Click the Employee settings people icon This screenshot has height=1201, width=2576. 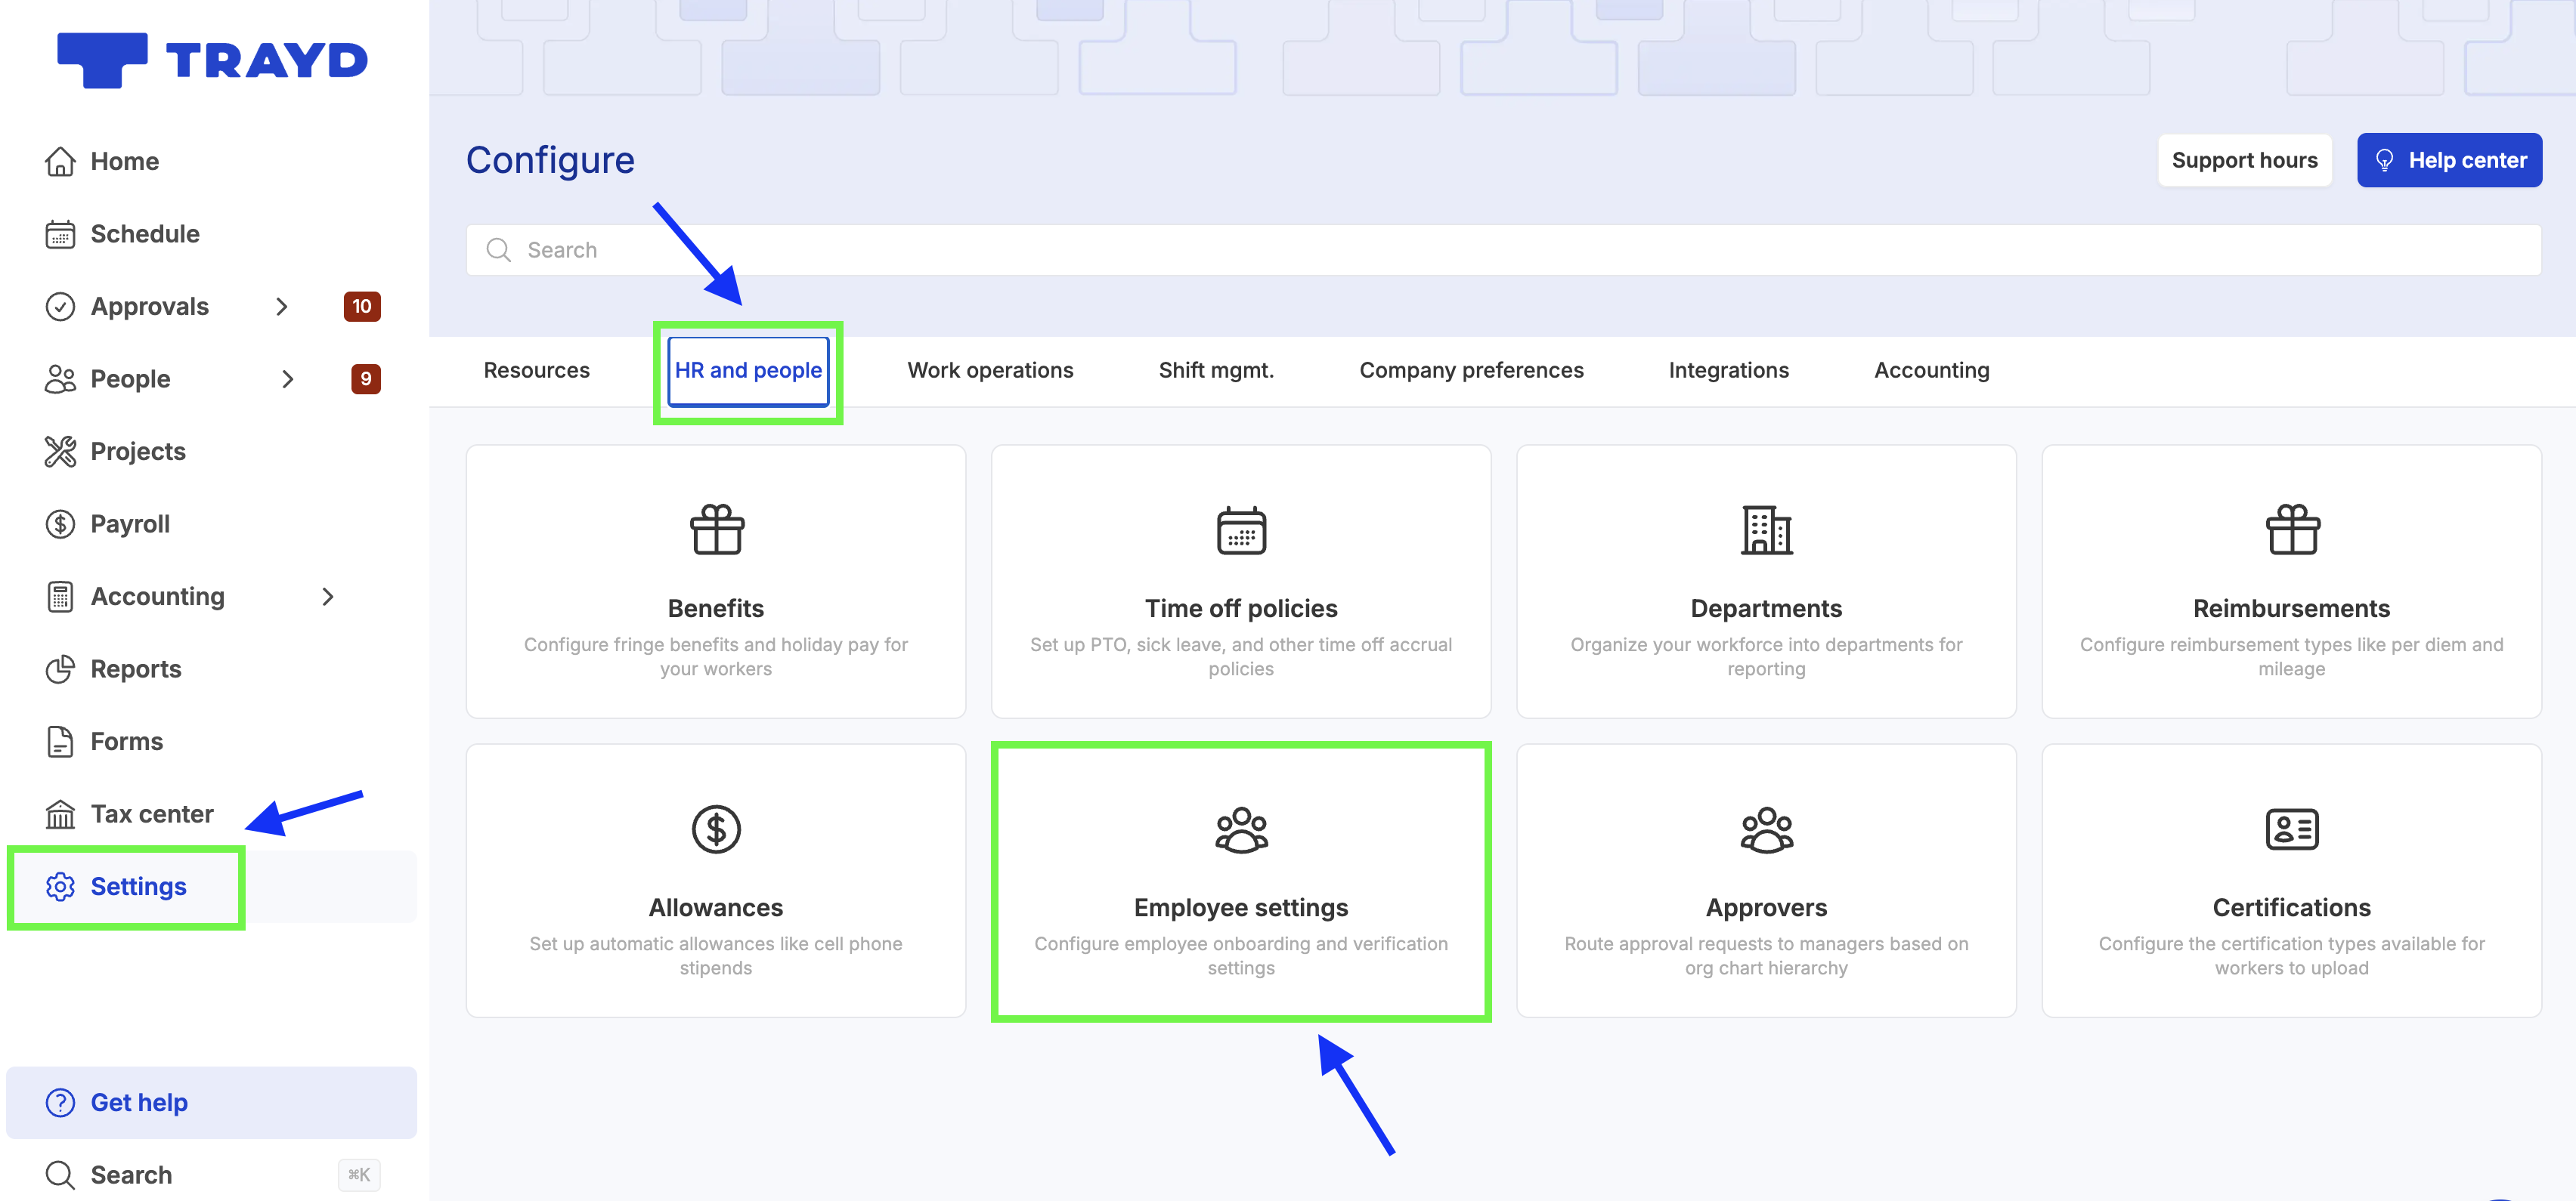(1241, 829)
